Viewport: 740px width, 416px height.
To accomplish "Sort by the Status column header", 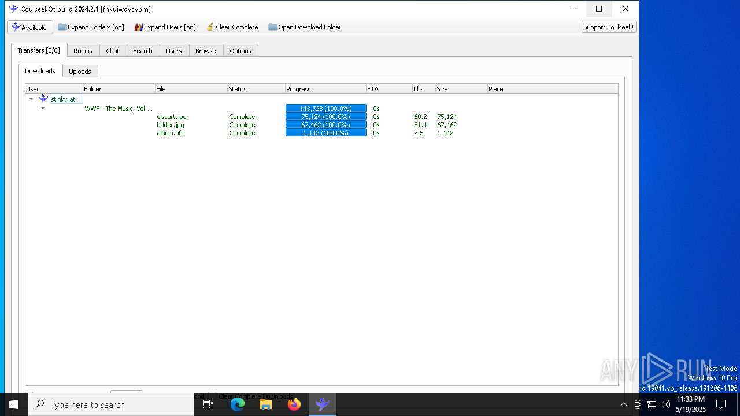I will [256, 89].
